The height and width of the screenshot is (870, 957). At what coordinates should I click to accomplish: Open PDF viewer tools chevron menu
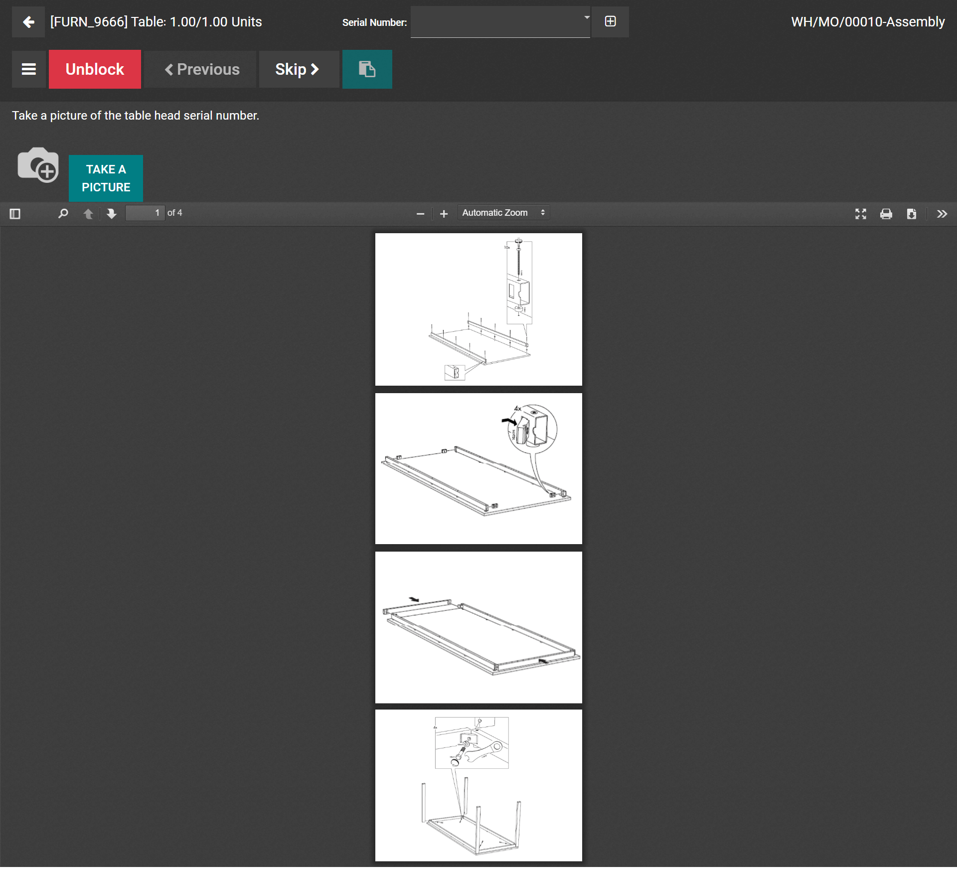(942, 214)
